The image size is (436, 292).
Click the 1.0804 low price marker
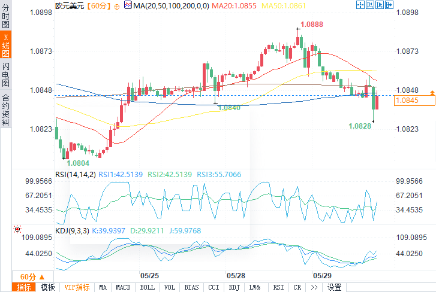click(78, 163)
